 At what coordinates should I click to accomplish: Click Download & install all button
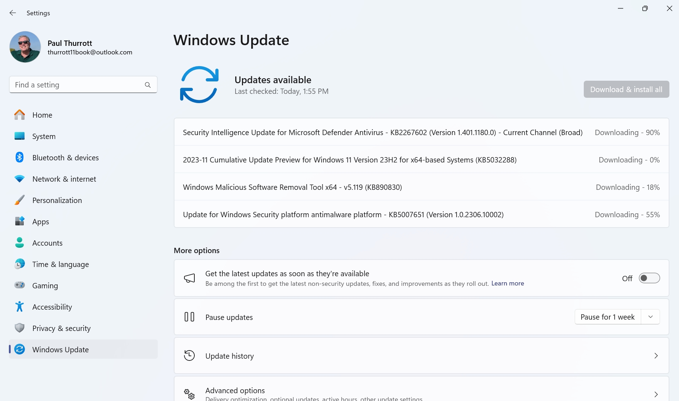point(626,89)
